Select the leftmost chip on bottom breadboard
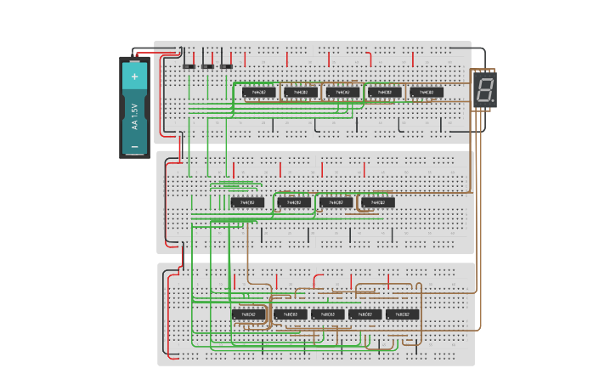 tap(248, 314)
